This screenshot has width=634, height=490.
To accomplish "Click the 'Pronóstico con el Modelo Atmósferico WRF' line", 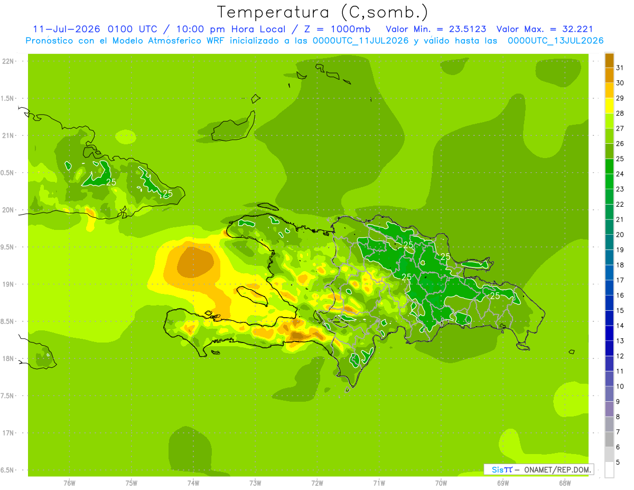I will 125,40.
